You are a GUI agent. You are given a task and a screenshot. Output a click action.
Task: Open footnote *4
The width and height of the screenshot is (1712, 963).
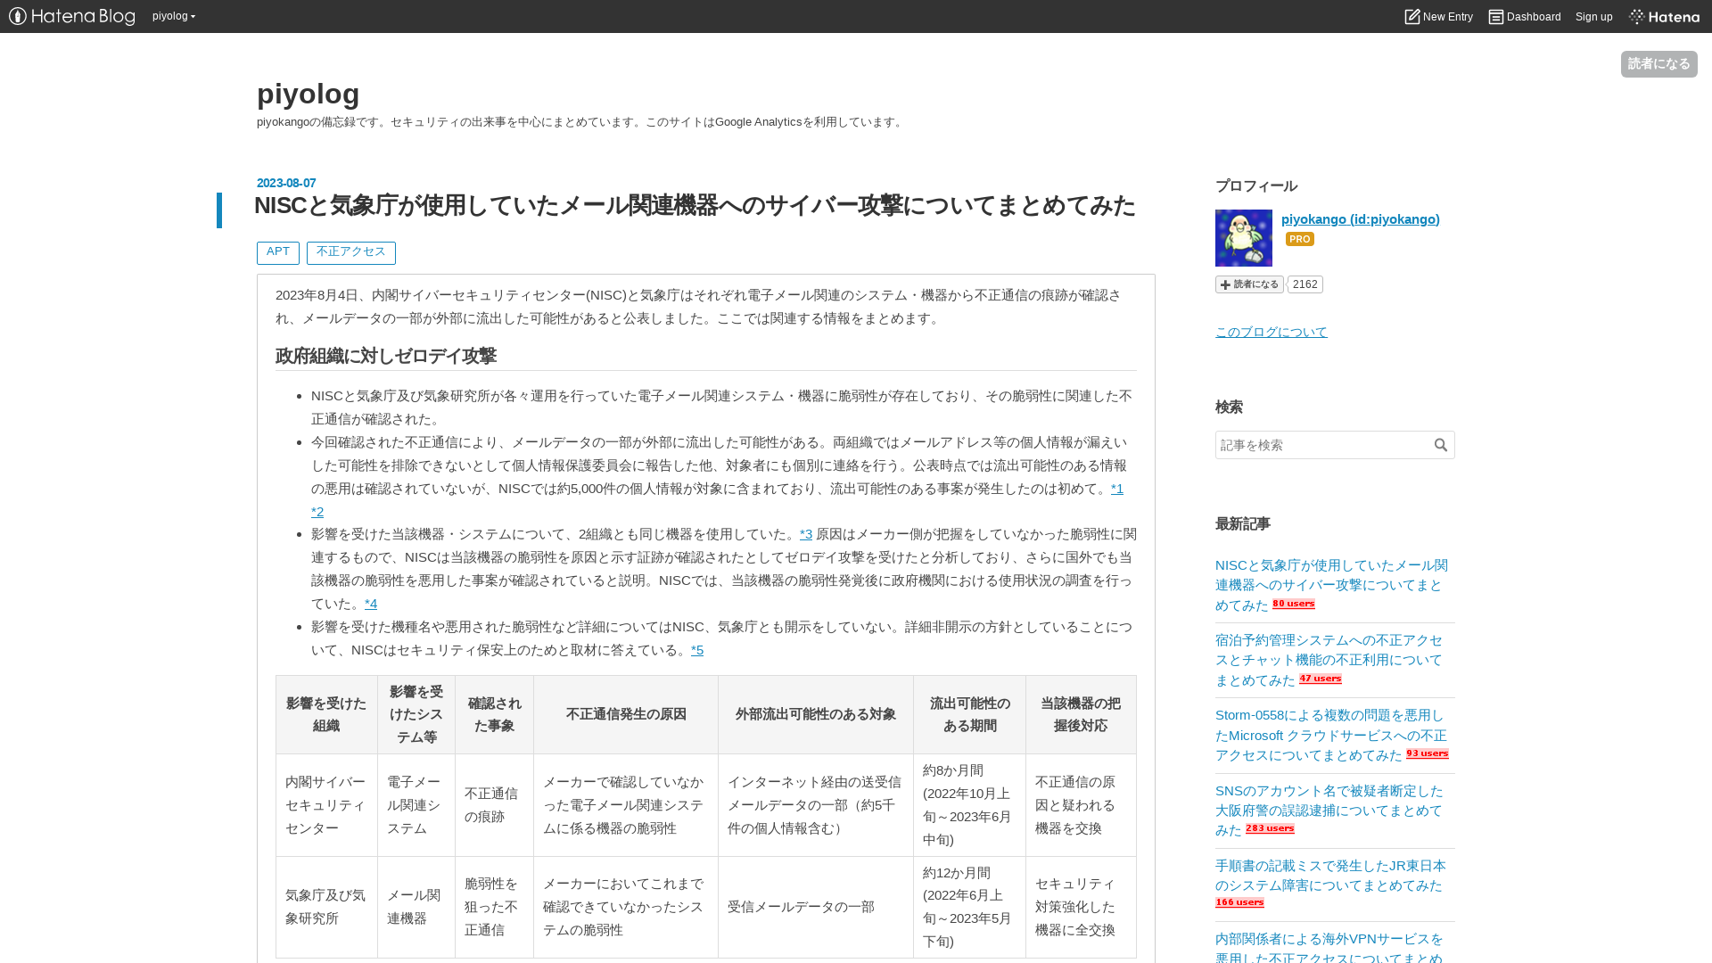[371, 604]
